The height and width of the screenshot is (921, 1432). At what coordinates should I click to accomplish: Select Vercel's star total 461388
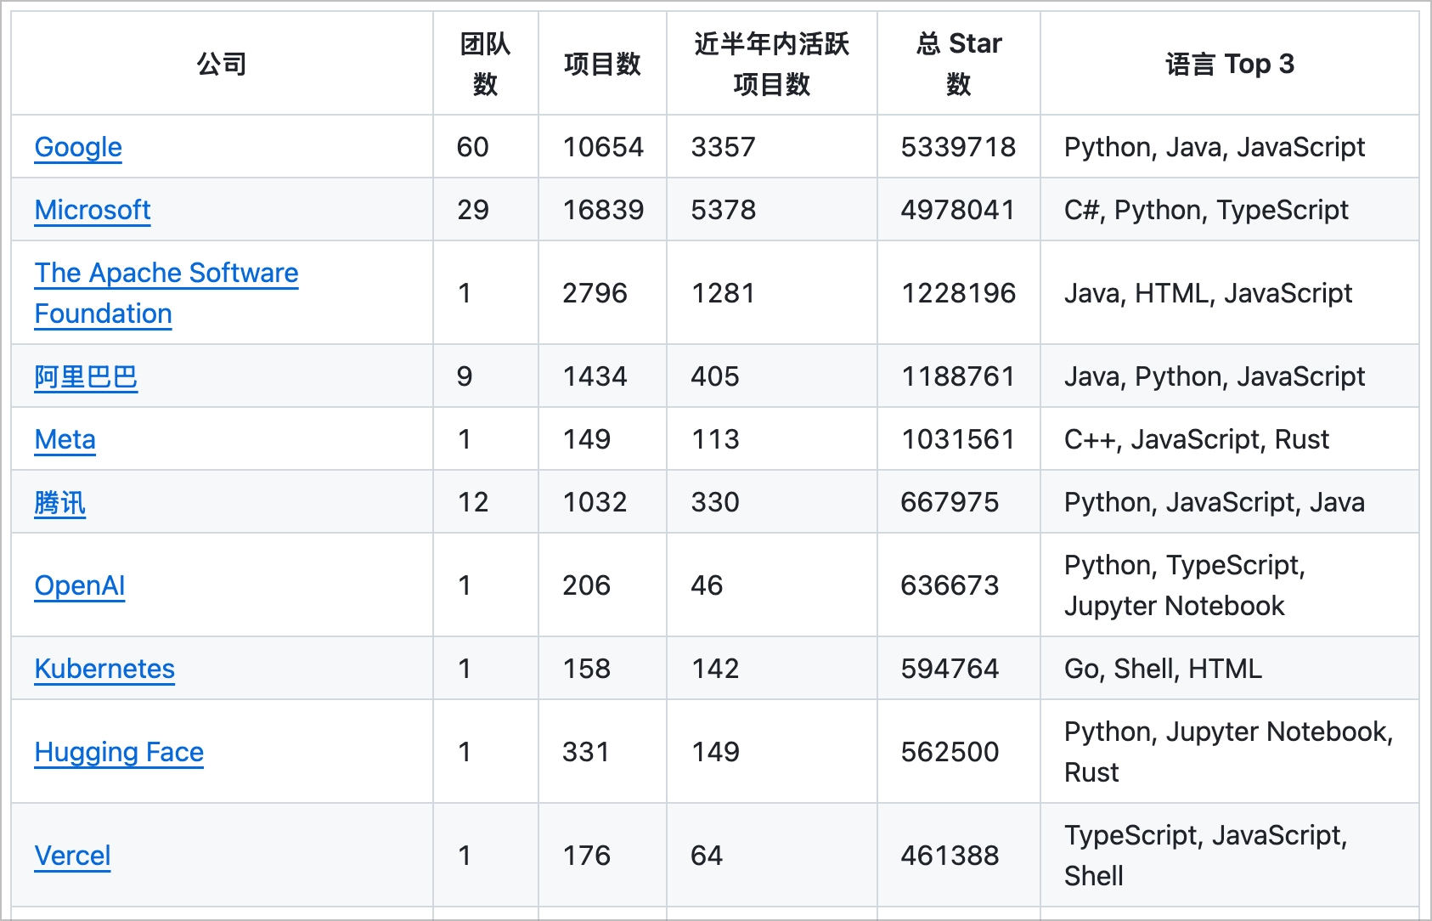click(950, 856)
